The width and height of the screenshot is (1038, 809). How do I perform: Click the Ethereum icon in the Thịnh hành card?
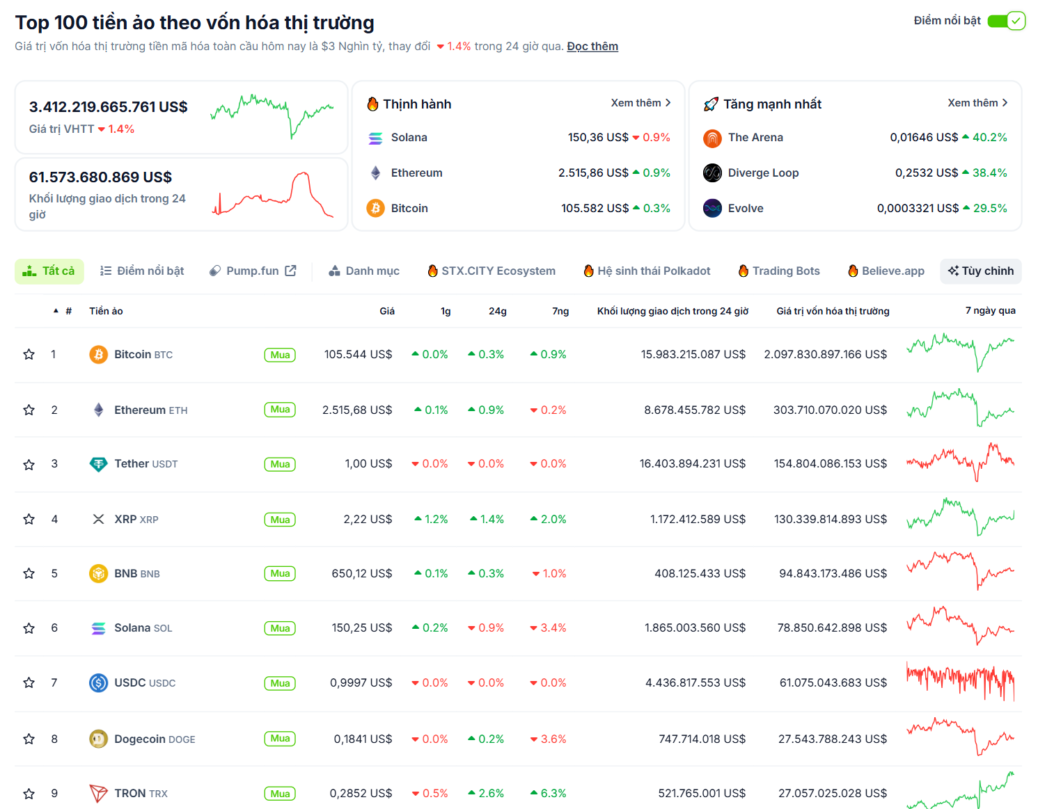tap(375, 173)
